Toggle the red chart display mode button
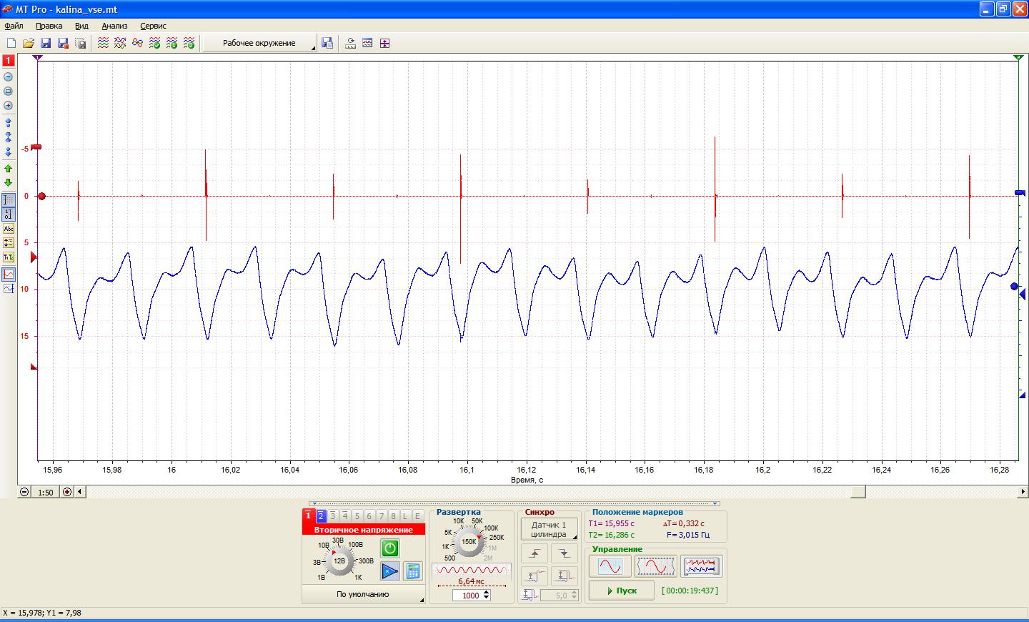This screenshot has width=1029, height=622. [9, 275]
